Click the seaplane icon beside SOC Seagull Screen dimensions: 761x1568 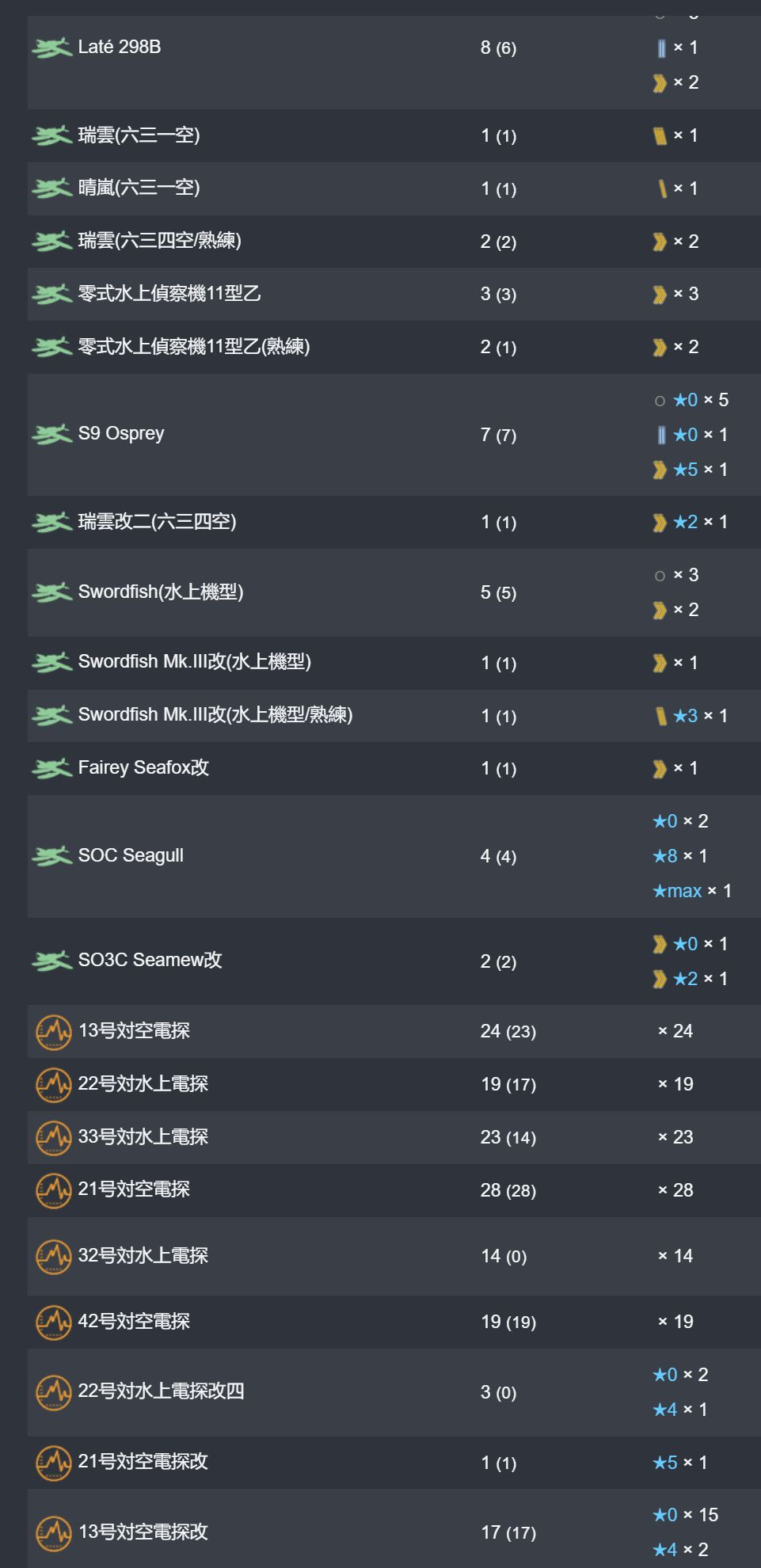coord(52,856)
